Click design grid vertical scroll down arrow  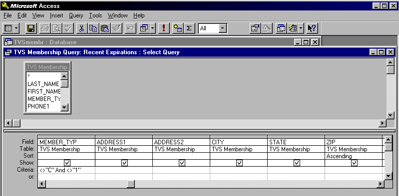[388, 176]
